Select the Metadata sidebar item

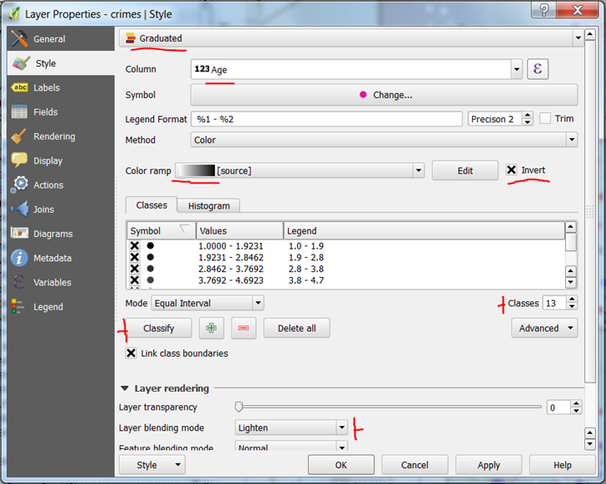tap(52, 258)
